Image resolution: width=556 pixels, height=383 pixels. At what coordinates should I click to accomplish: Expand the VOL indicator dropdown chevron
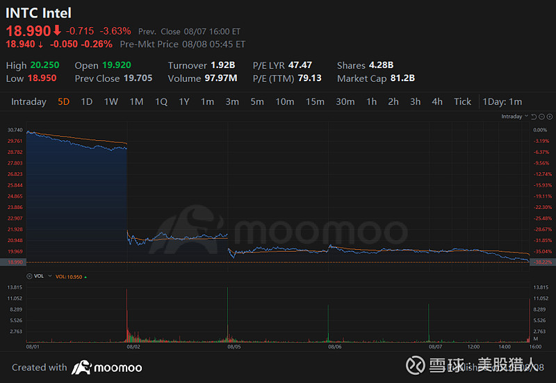(50, 276)
